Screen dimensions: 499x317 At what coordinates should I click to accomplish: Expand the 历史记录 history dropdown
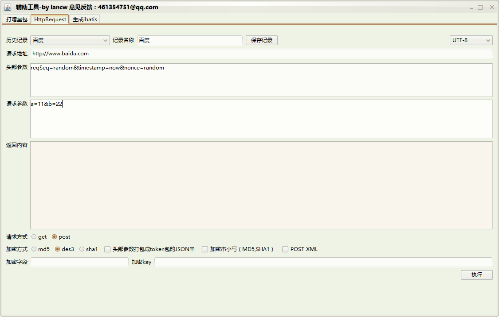(70, 40)
